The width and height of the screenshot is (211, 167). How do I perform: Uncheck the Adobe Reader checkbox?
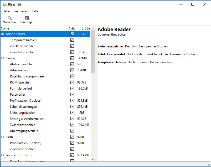click(72, 34)
